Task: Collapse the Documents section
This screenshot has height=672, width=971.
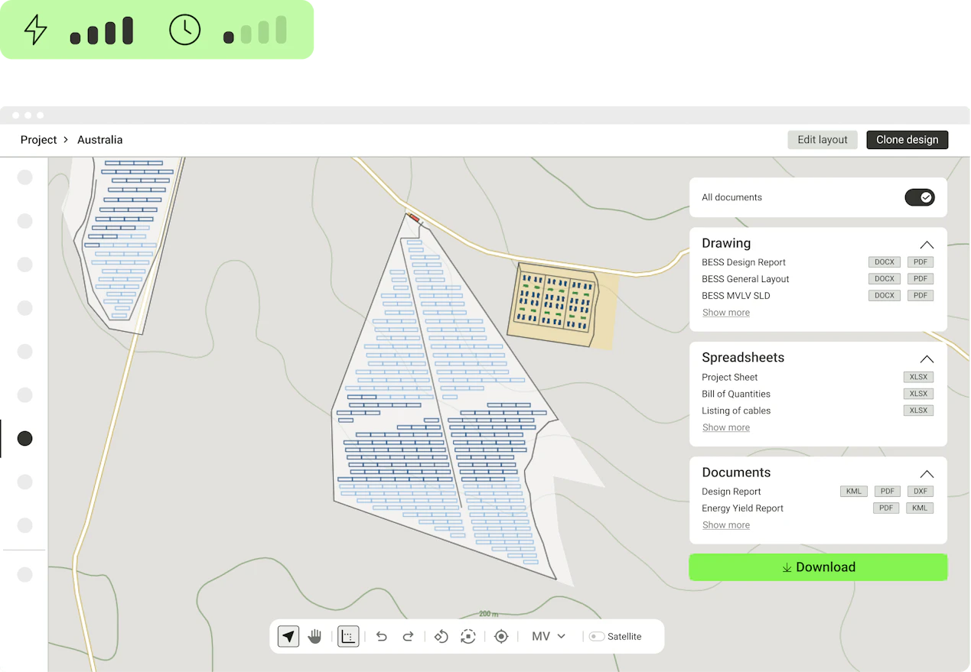Action: coord(927,473)
